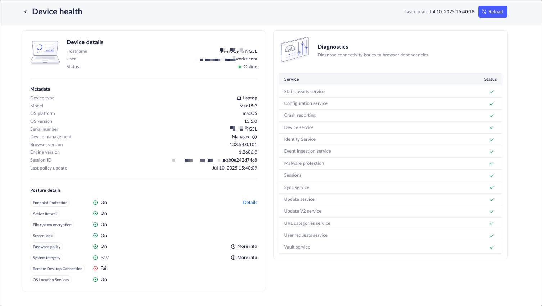Click More info for System integrity

pyautogui.click(x=244, y=258)
